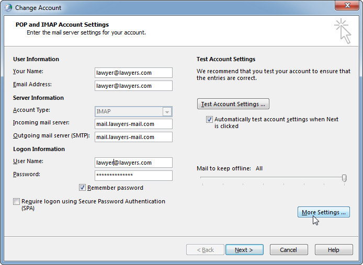The width and height of the screenshot is (363, 265).
Task: Click the Outgoing mail server (SMTP) field
Action: click(133, 137)
